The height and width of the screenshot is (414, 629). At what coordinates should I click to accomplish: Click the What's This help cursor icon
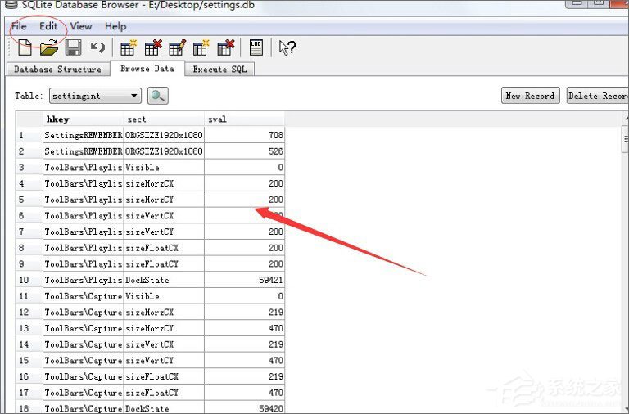tap(286, 47)
